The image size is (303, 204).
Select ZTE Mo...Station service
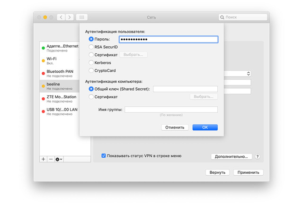point(60,99)
